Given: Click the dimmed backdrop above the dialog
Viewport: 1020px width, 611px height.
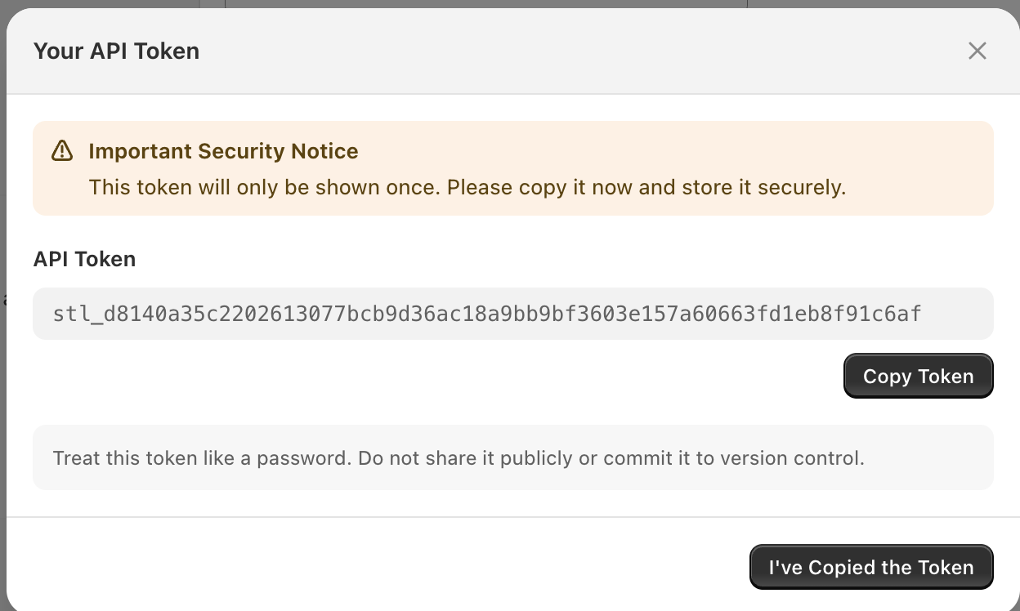Looking at the screenshot, I should [x=490, y=3].
